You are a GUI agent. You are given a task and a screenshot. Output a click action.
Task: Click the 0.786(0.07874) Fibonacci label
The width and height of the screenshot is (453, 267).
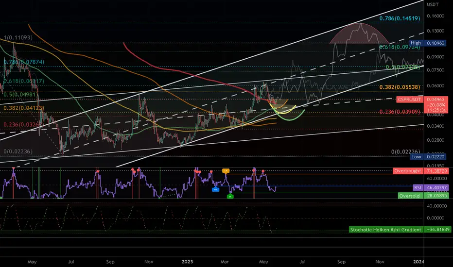click(24, 62)
